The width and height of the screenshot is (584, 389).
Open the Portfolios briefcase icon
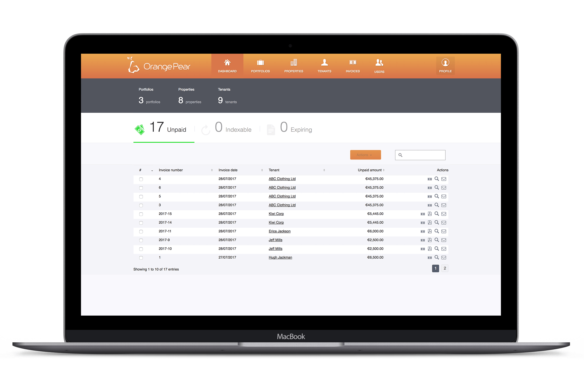pos(260,62)
